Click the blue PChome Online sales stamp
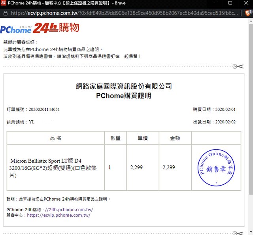Viewport: 253px width, 235px height. (216, 168)
